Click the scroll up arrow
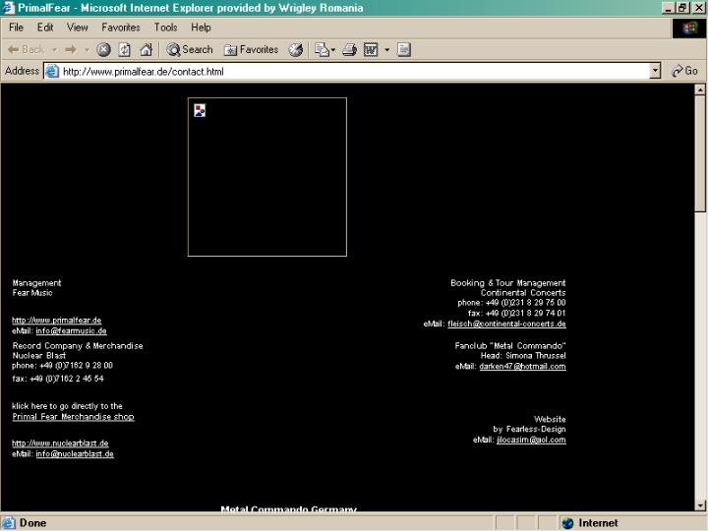The image size is (708, 531). pos(700,89)
